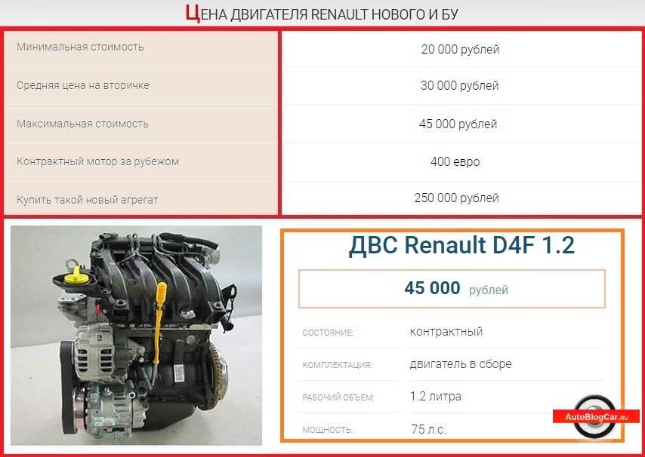
Task: Click the 'контрактный' condition value
Action: [x=446, y=331]
